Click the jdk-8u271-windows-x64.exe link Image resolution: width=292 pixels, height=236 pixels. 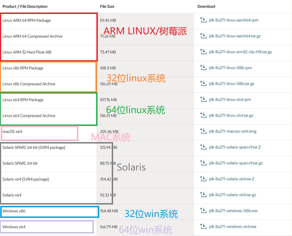[x=233, y=227]
